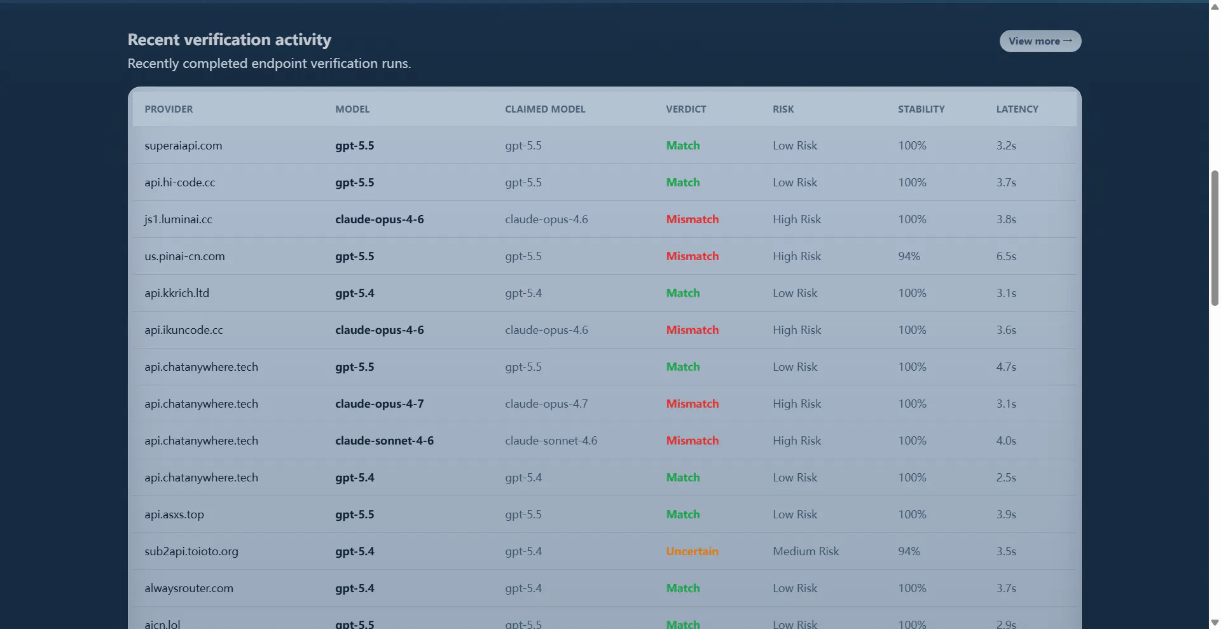
Task: Click bold claude-sonnet-4-6 model cell
Action: (x=385, y=441)
